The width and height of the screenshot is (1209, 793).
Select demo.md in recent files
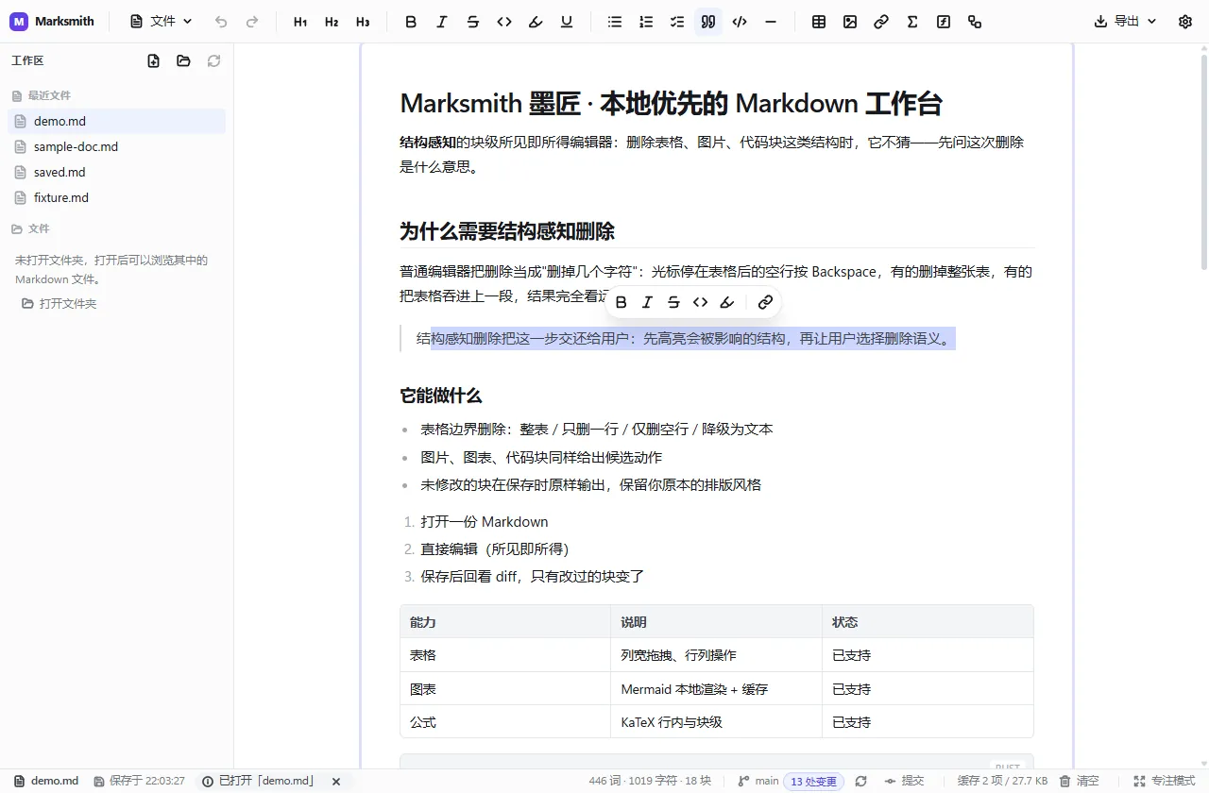[116, 121]
